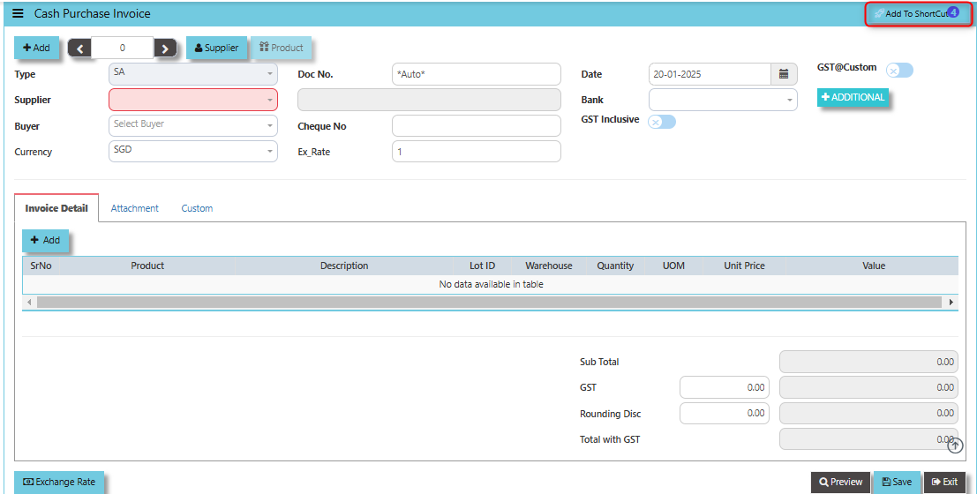Open the Supplier dropdown highlighted in red
The width and height of the screenshot is (977, 494).
pyautogui.click(x=193, y=100)
